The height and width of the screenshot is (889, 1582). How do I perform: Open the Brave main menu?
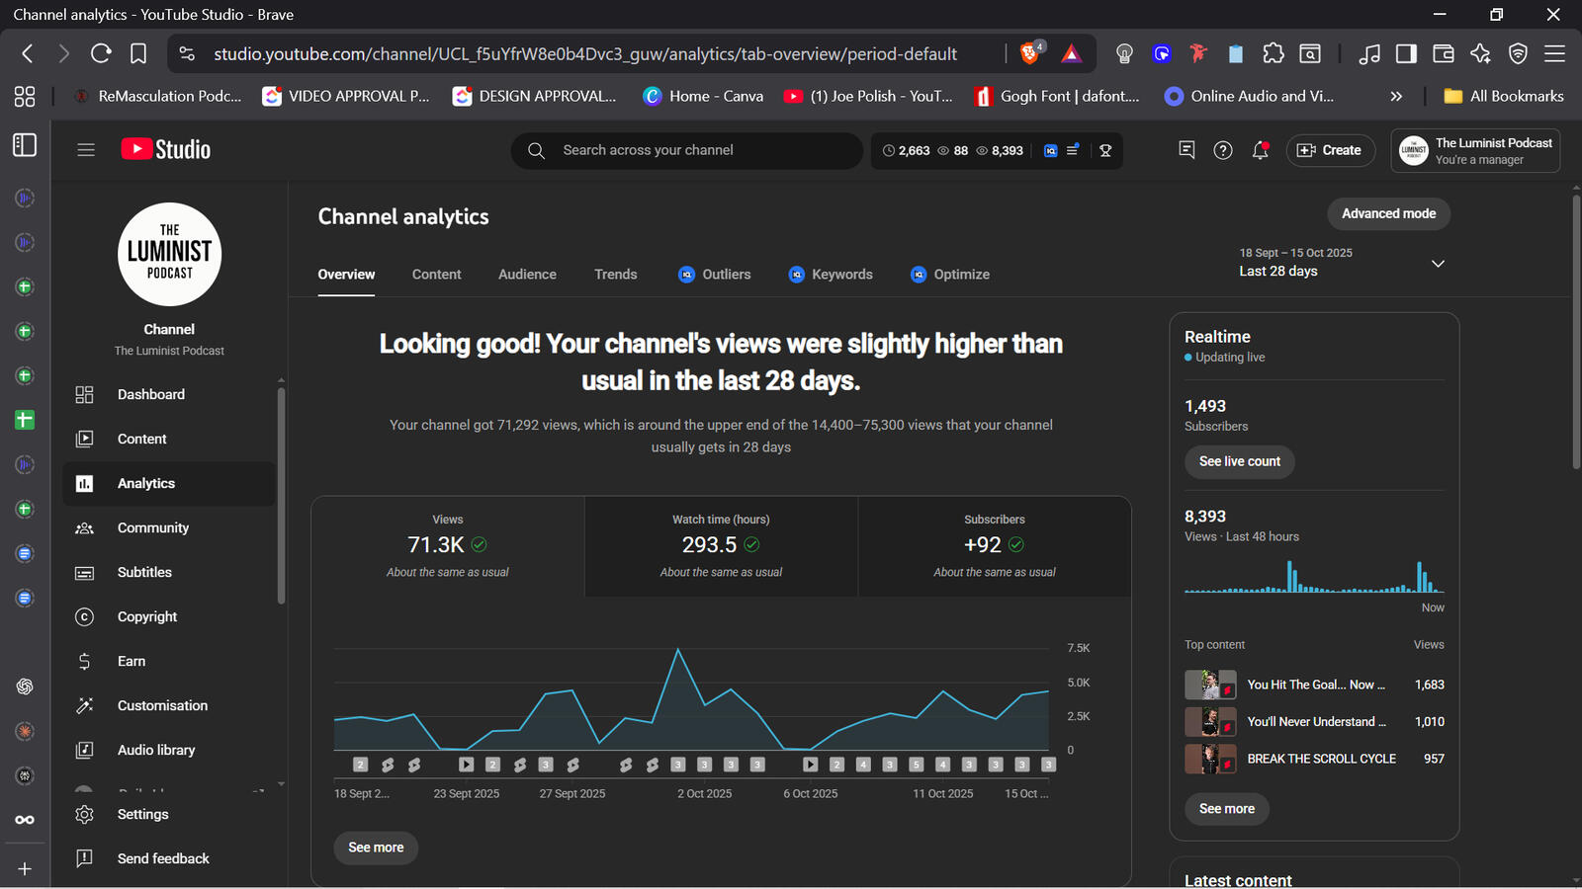1554,53
